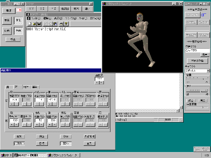Click the Help question mark icon
211x158 pixels.
click(x=66, y=24)
